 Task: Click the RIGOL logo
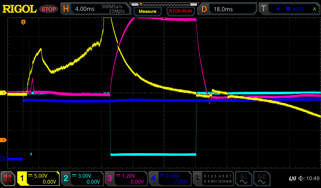tap(19, 9)
